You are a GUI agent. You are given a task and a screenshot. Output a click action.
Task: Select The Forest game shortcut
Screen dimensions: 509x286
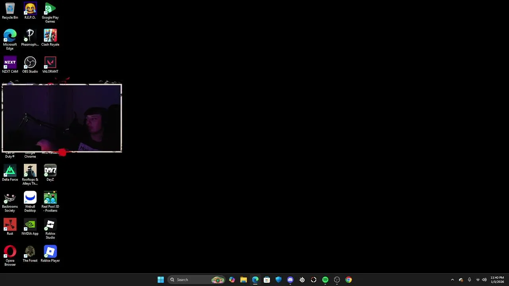click(x=30, y=254)
